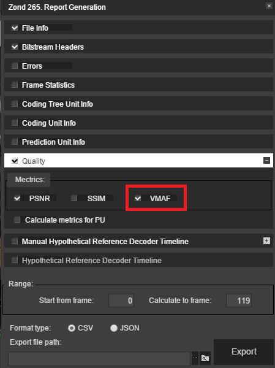Click the Export button
The height and width of the screenshot is (368, 275).
tap(244, 351)
